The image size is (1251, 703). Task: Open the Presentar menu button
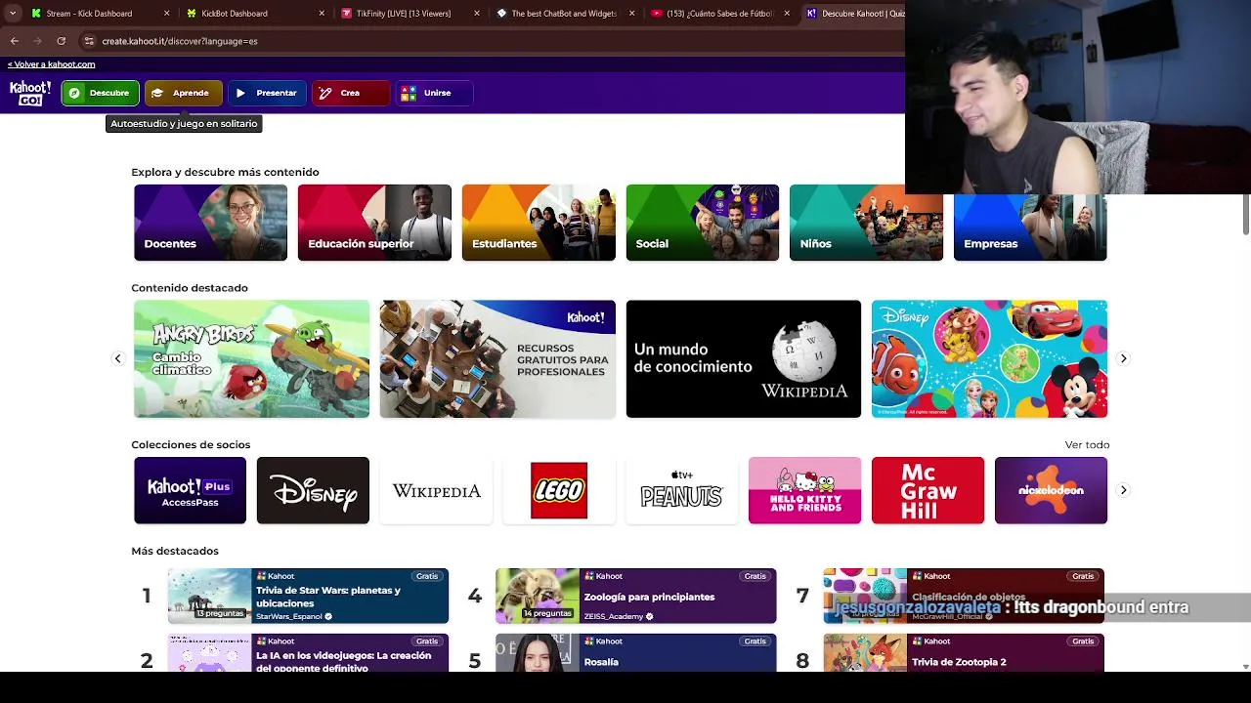[x=267, y=93]
